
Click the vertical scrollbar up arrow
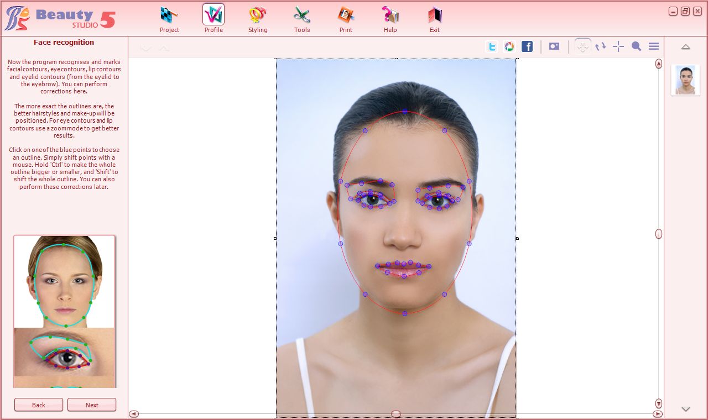pos(659,64)
